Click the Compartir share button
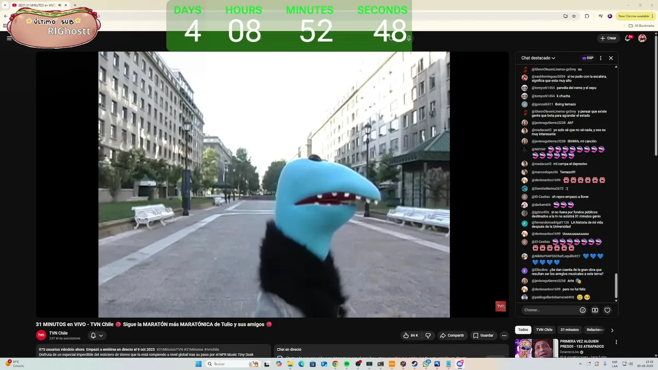 (x=452, y=336)
